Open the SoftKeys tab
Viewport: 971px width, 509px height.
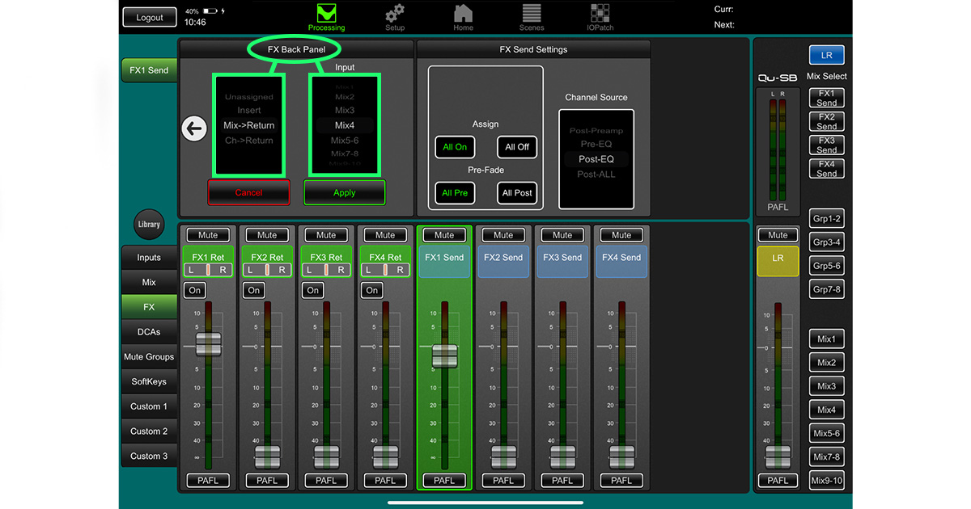(x=149, y=381)
